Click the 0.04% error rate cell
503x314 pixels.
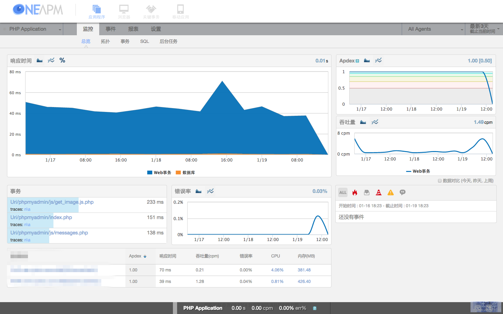pos(246,282)
